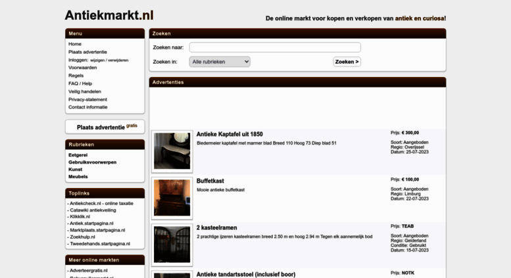511x278 pixels.
Task: Click the date 25-07-2023
Action: click(417, 152)
